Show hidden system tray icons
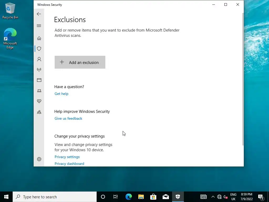This screenshot has width=269, height=202. 213,197
